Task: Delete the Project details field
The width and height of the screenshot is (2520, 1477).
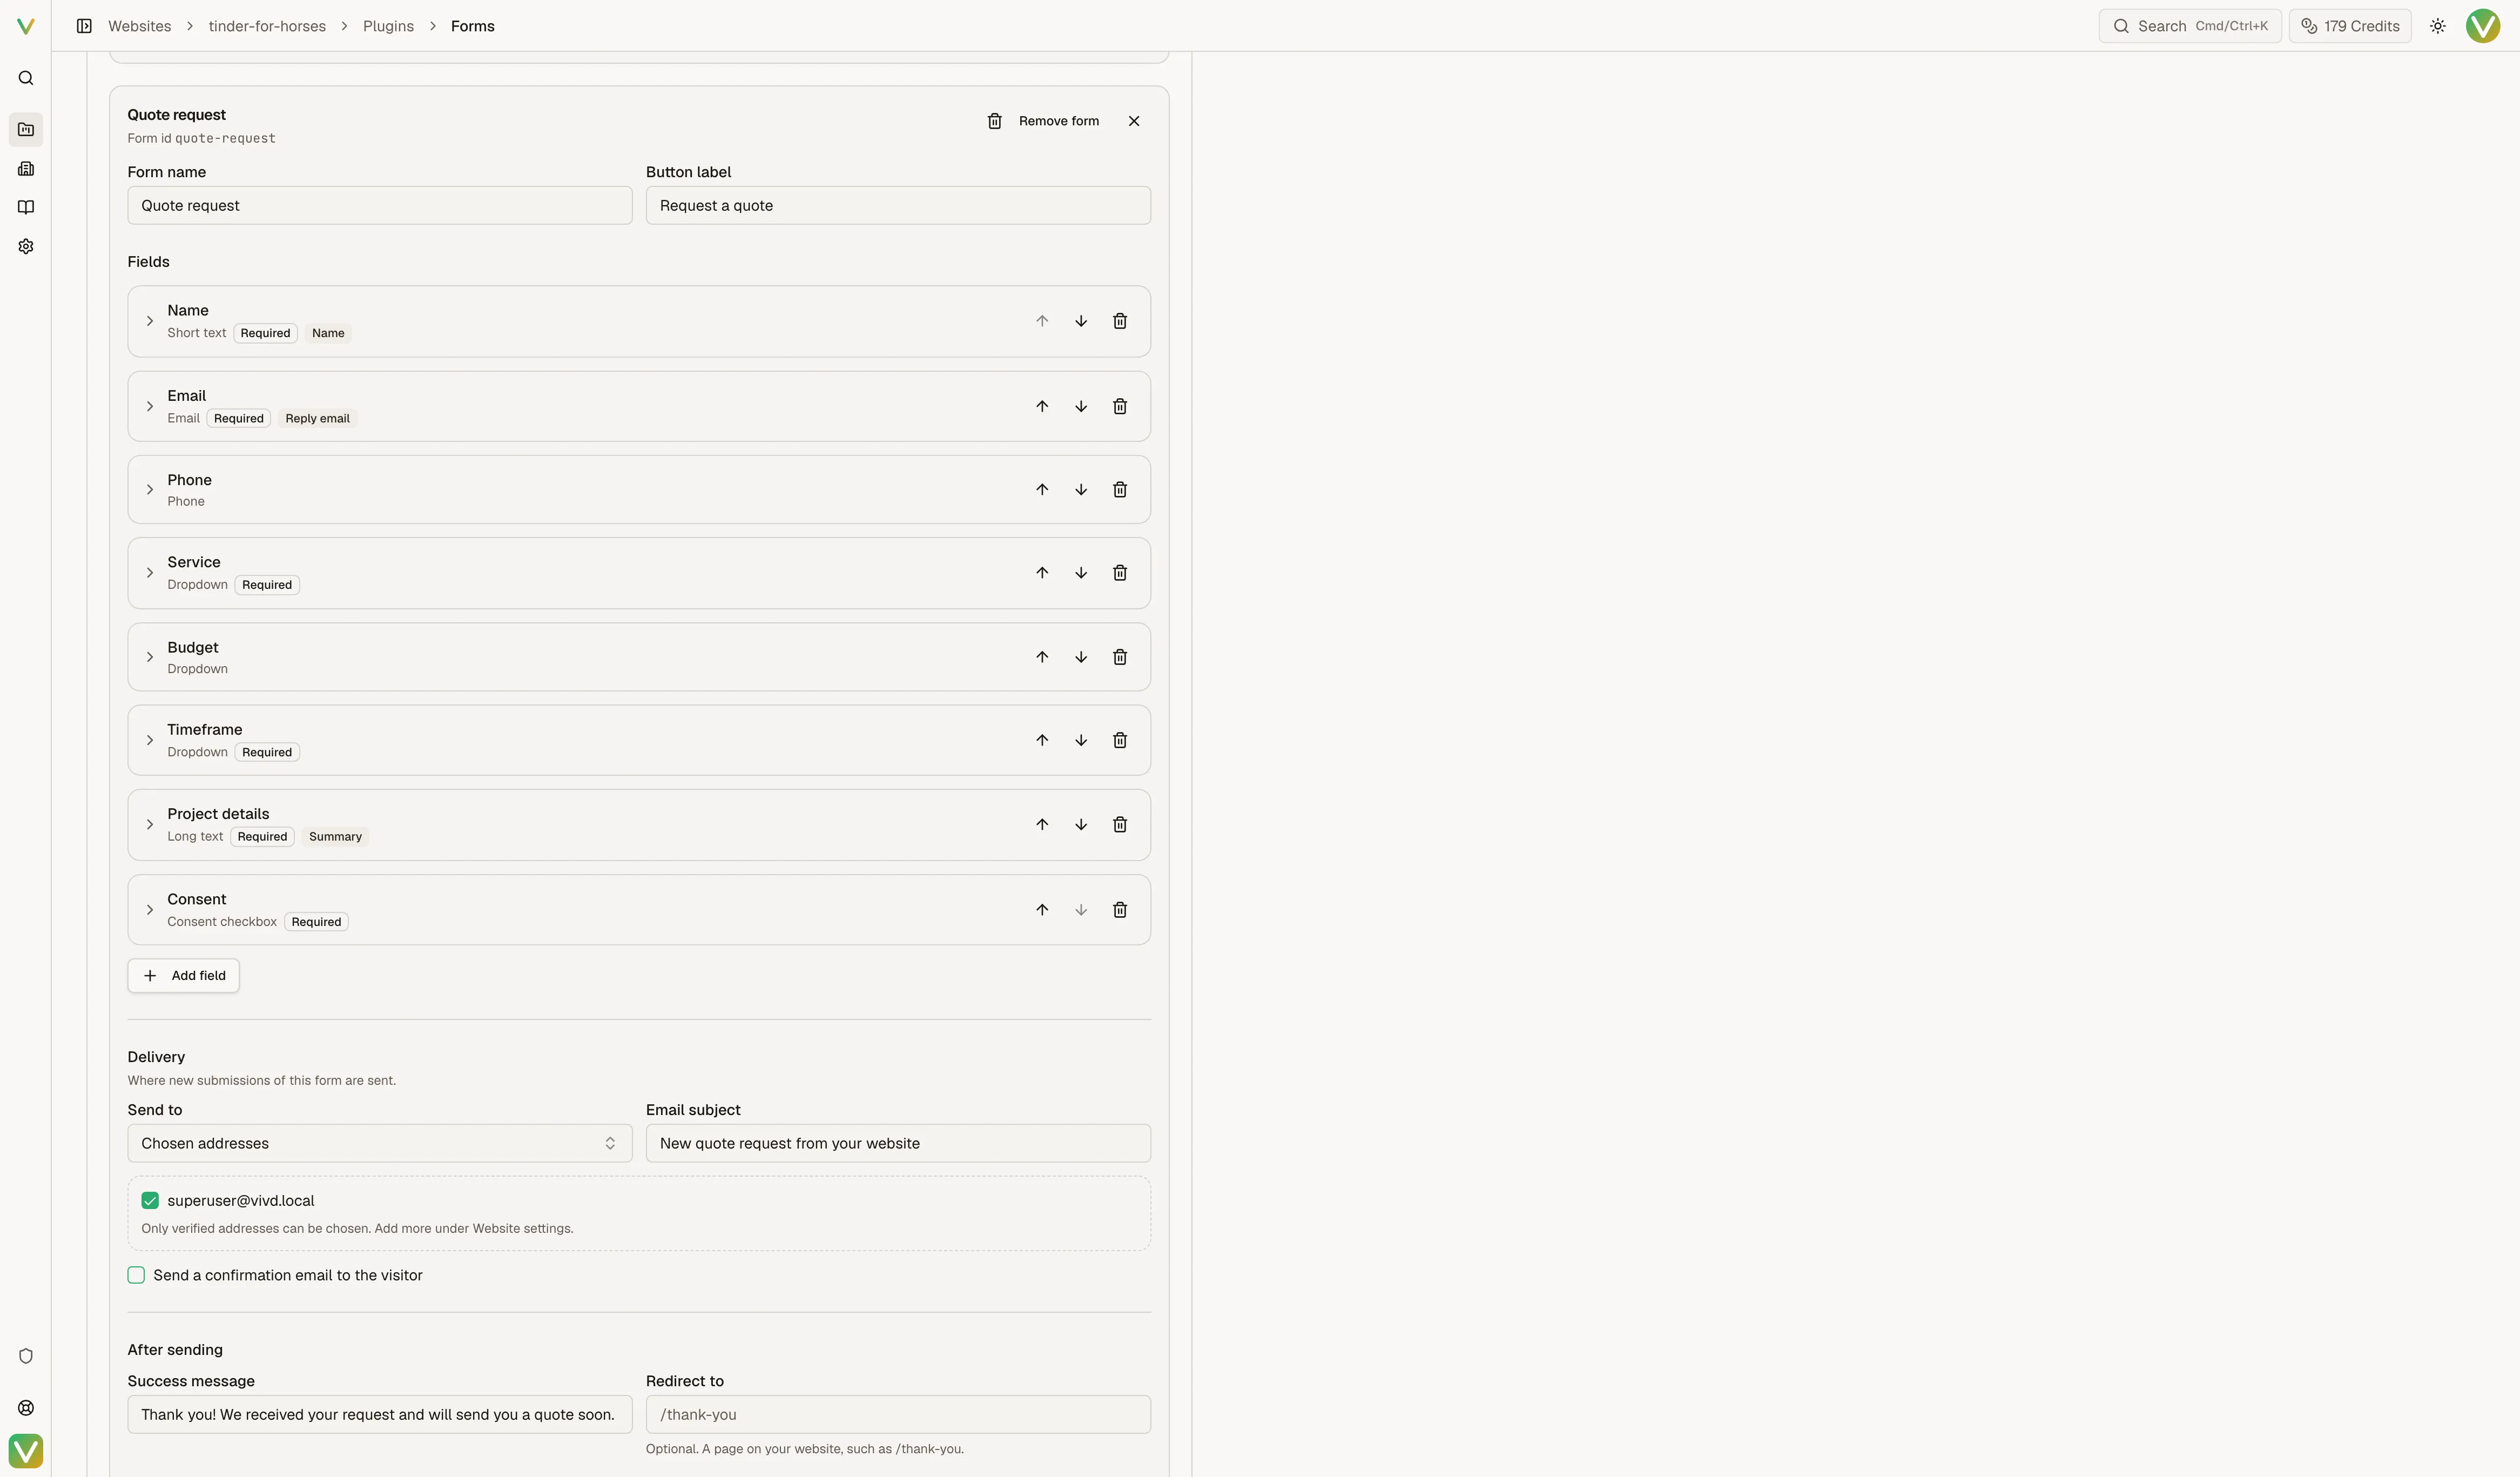Action: (x=1120, y=824)
